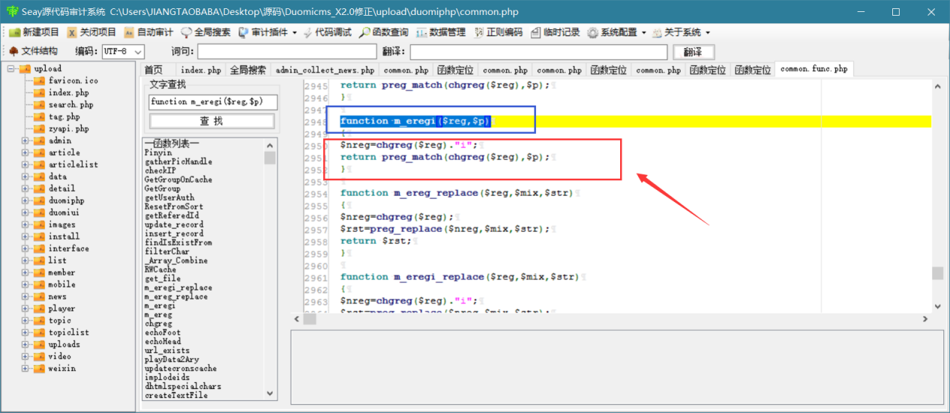Click function list scrollbar up arrow

point(270,144)
